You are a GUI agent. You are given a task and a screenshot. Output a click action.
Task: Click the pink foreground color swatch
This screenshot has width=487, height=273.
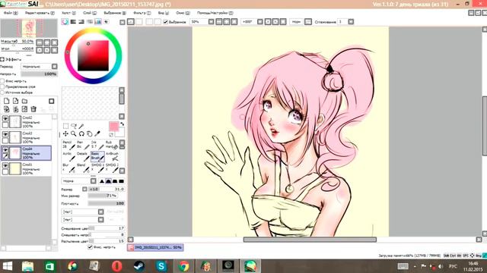pyautogui.click(x=113, y=127)
